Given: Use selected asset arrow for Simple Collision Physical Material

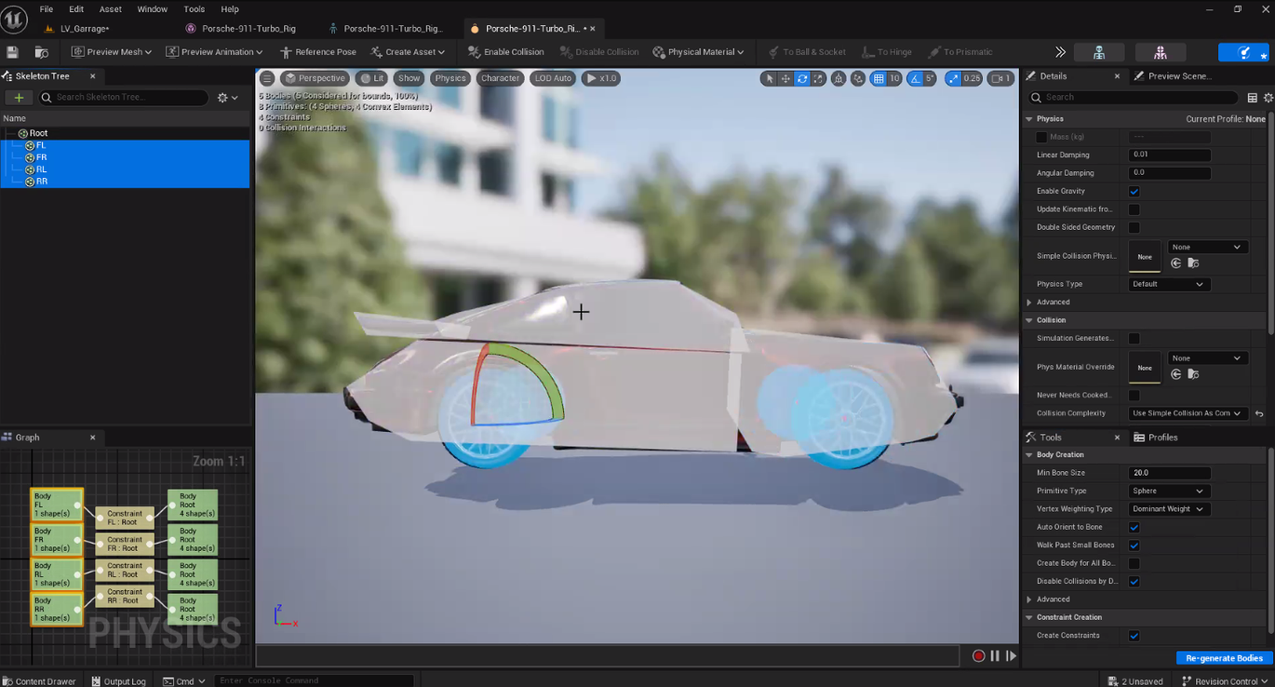Looking at the screenshot, I should point(1176,263).
